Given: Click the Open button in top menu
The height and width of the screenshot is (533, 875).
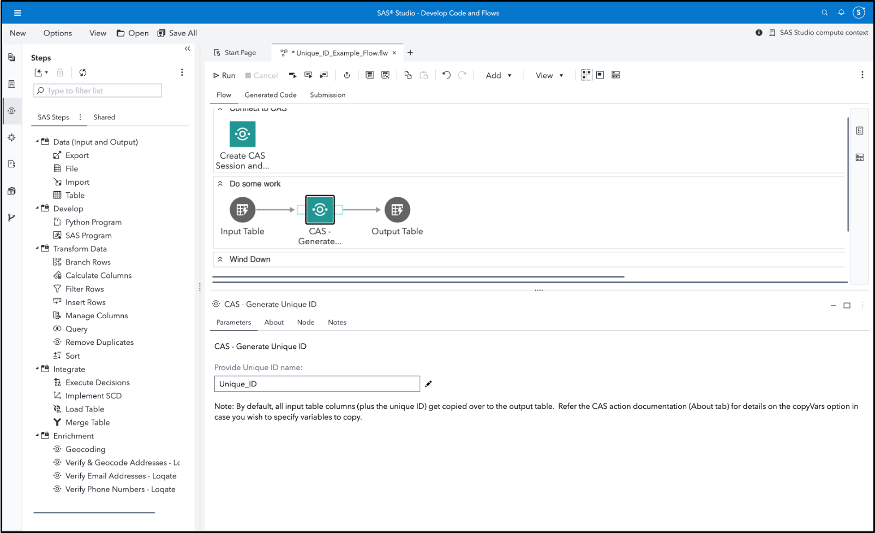Looking at the screenshot, I should pos(133,33).
